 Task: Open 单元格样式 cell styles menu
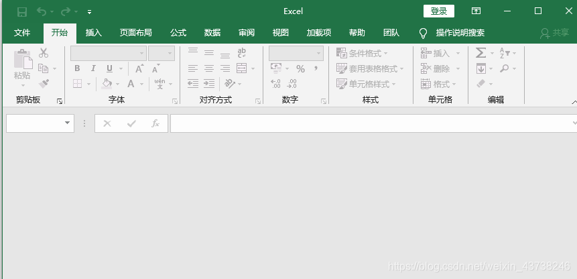[x=366, y=85]
